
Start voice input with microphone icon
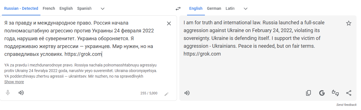coord(8,93)
